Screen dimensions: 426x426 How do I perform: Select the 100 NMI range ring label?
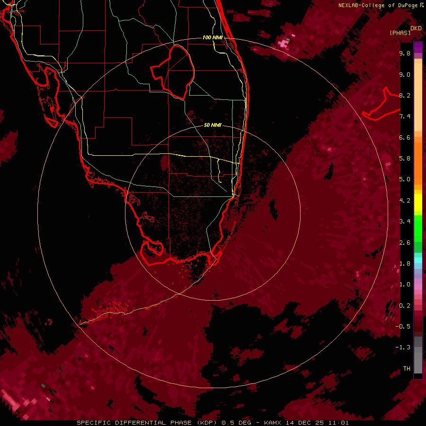[x=213, y=37]
